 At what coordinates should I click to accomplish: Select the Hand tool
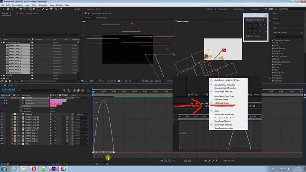tap(8, 9)
